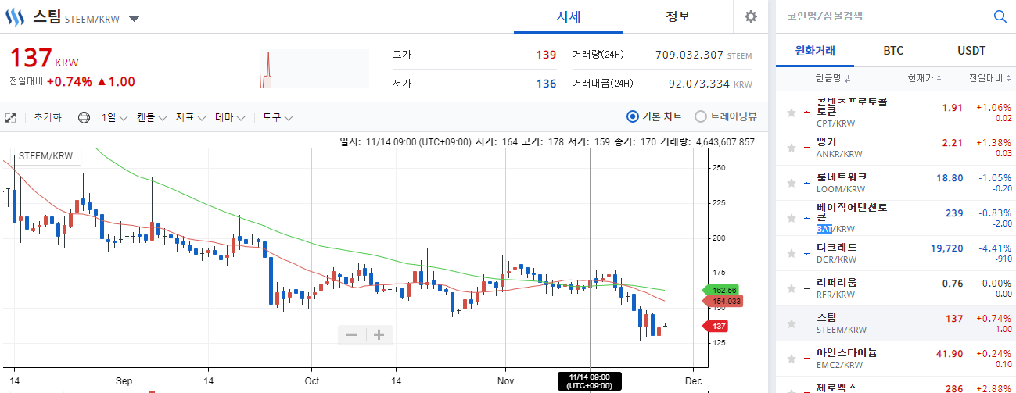
Task: Focus the 코인명/심볼검색 search field
Action: [x=882, y=16]
